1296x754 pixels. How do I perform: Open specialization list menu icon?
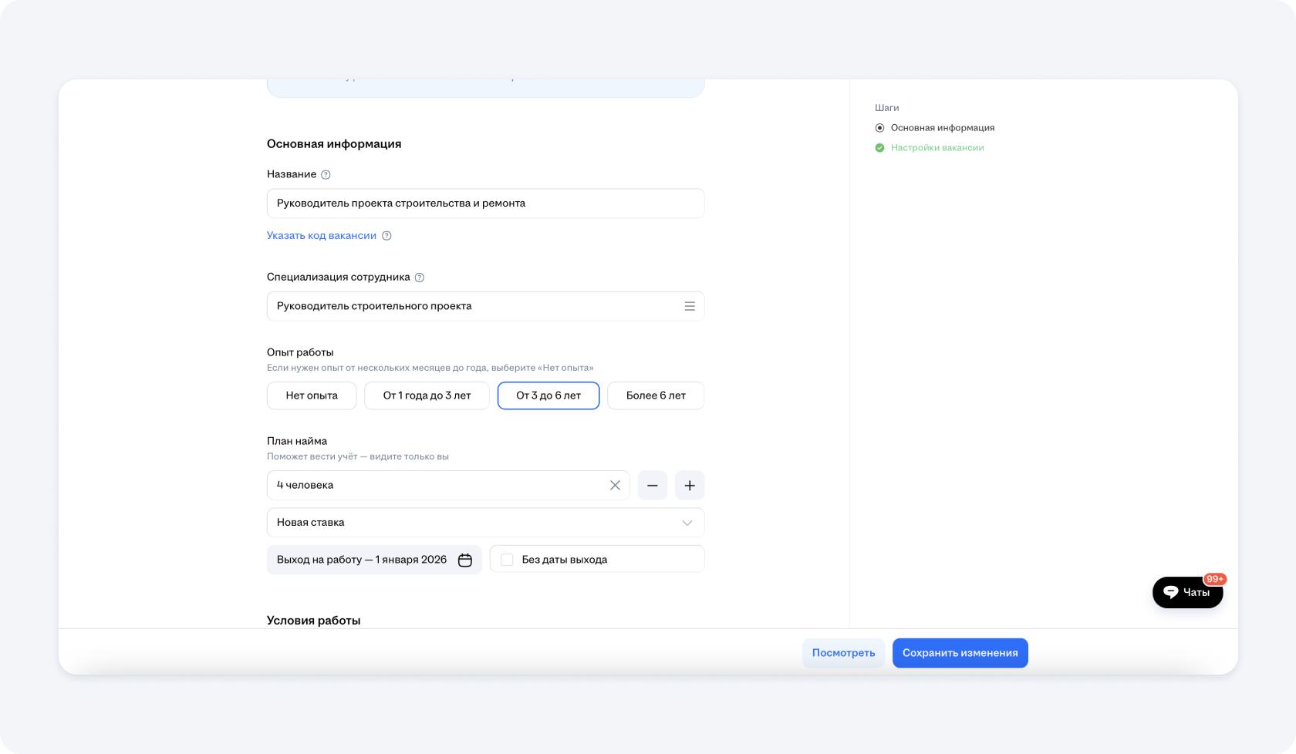(689, 306)
